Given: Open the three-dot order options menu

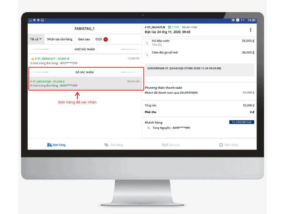Looking at the screenshot, I should click(250, 30).
